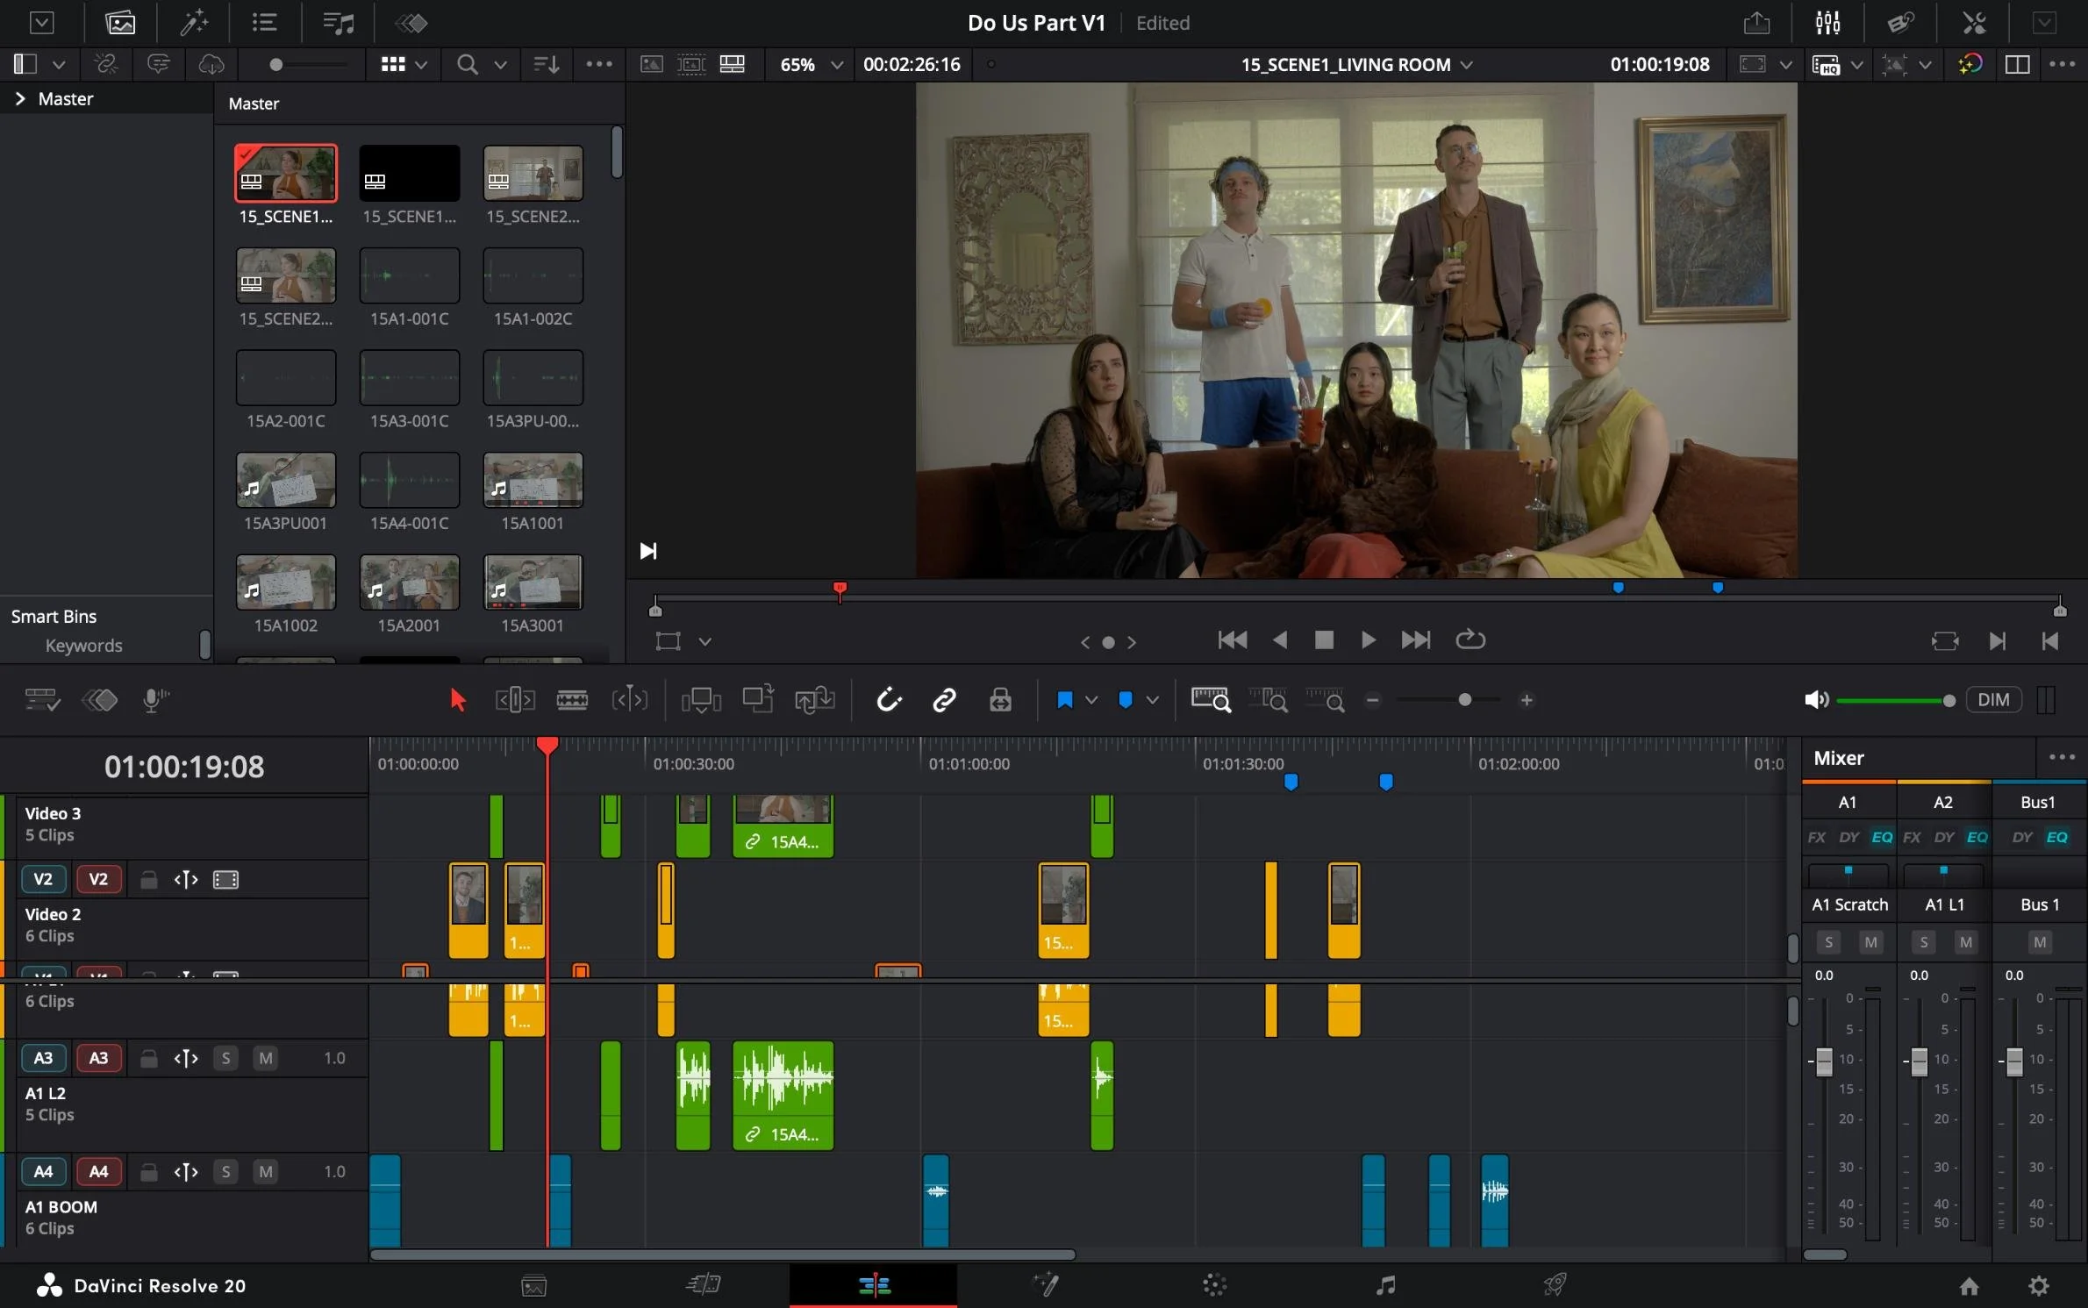Open the Edit Index list icon
2088x1308 pixels.
coord(264,23)
